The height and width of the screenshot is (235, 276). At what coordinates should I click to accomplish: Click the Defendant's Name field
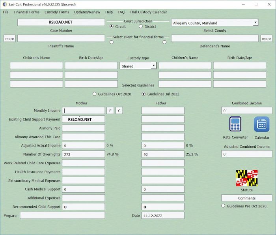click(215, 38)
